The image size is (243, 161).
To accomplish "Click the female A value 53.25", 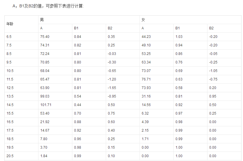I will click(146, 54).
